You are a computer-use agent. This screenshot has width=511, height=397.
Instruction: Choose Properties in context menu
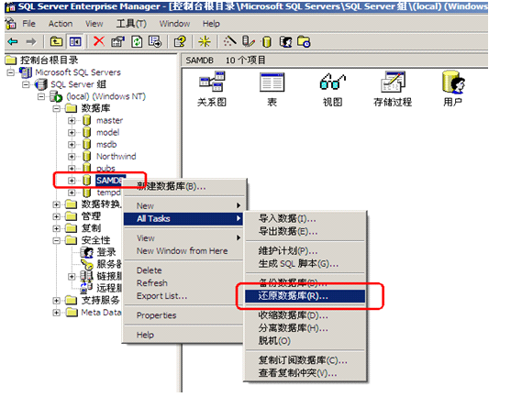pyautogui.click(x=183, y=315)
